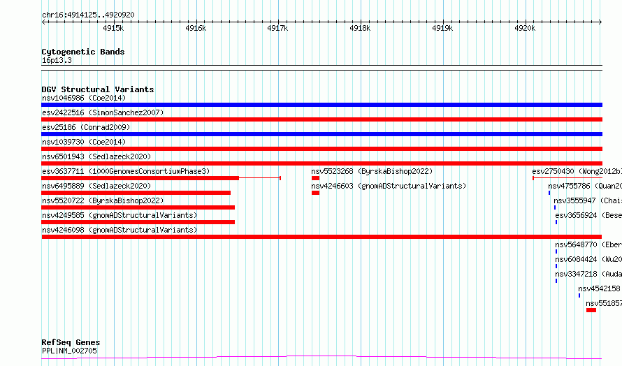The width and height of the screenshot is (622, 366).
Task: Open variant nsv6501943 (Sedlazeck2020) label
Action: (96, 156)
